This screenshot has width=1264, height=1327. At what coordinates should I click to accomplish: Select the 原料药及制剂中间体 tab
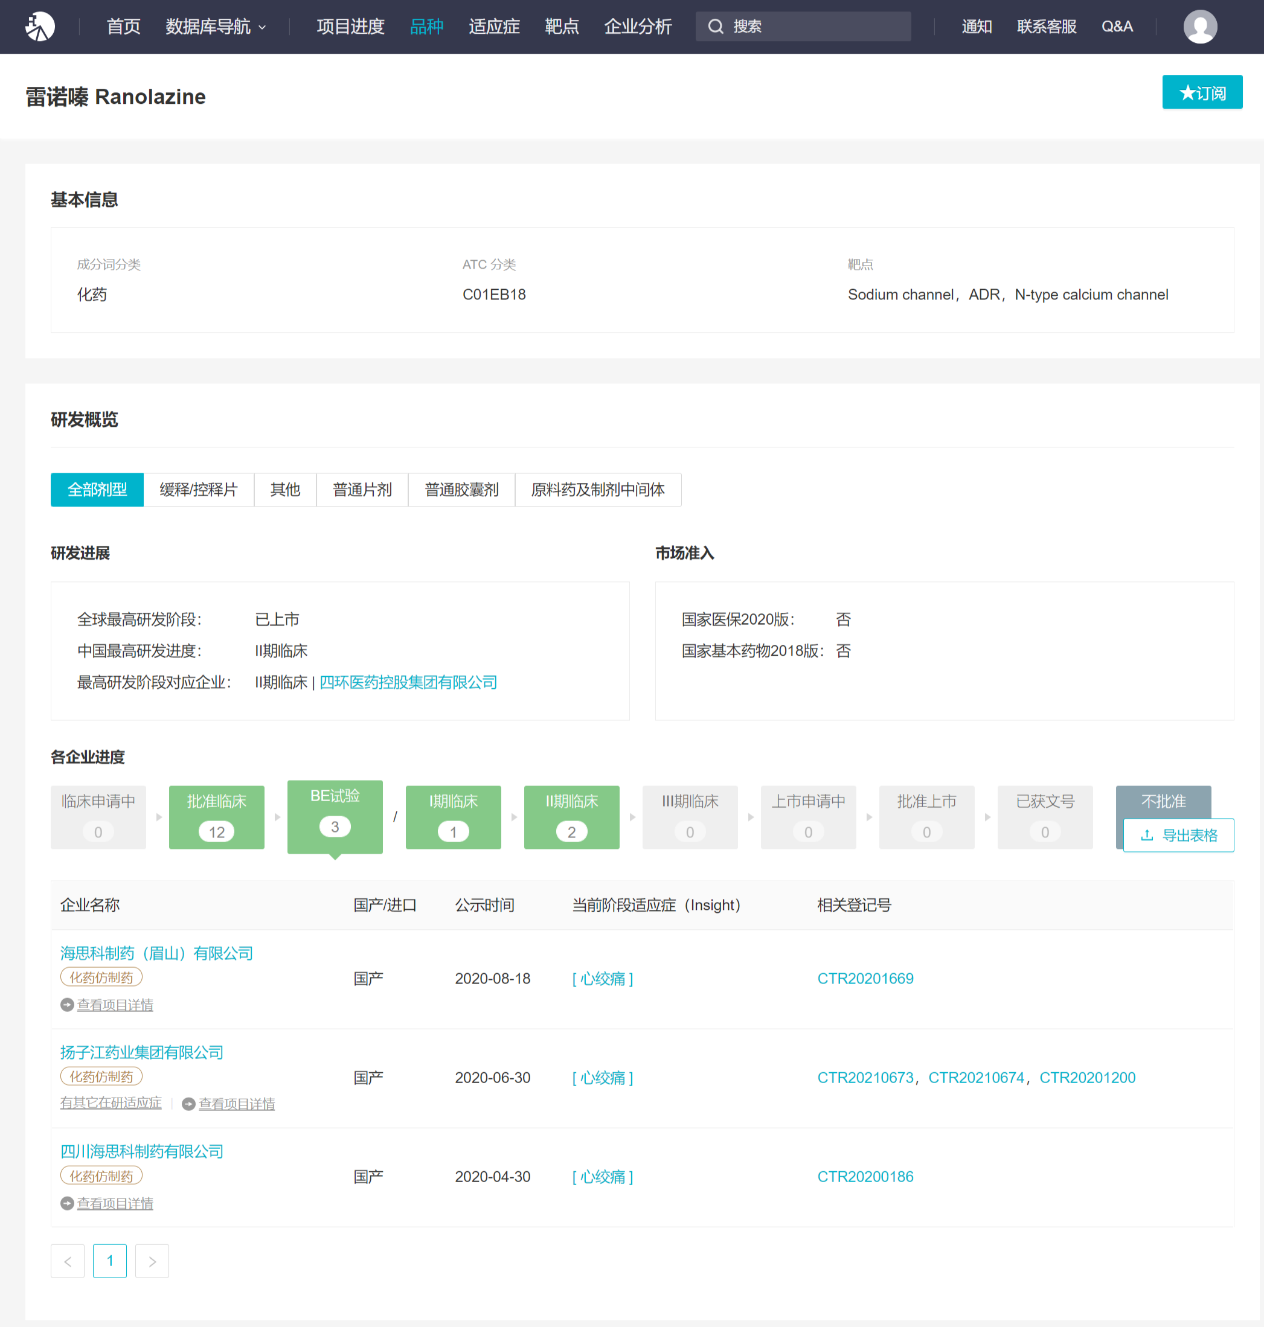(x=598, y=490)
